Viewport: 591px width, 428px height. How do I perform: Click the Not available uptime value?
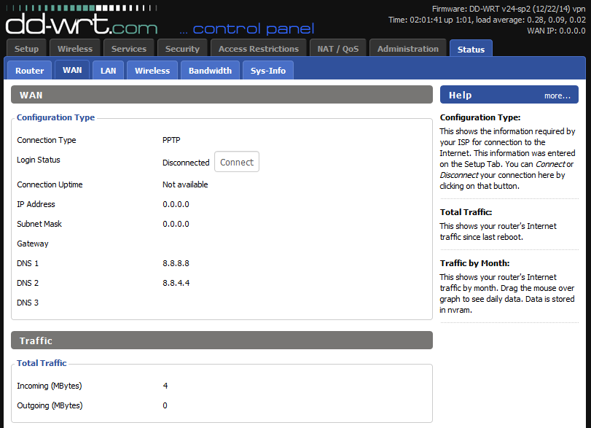(185, 184)
